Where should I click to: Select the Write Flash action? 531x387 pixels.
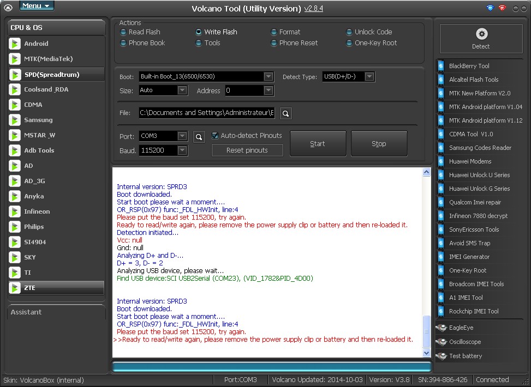coord(217,32)
